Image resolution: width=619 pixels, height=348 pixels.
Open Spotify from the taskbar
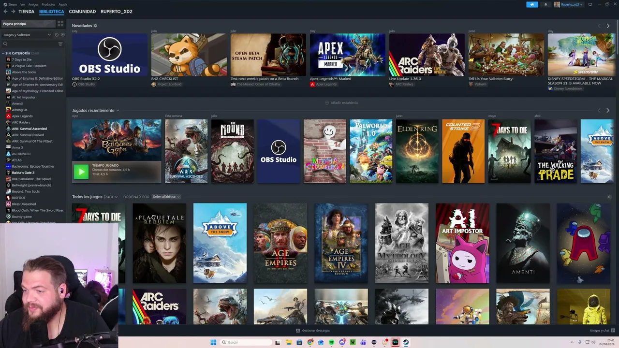point(331,342)
